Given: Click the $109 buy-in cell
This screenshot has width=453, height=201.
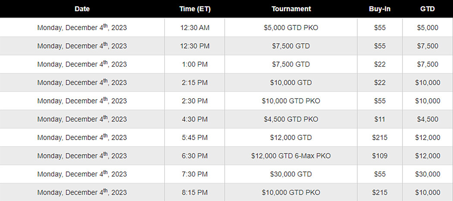Looking at the screenshot, I should [x=380, y=156].
